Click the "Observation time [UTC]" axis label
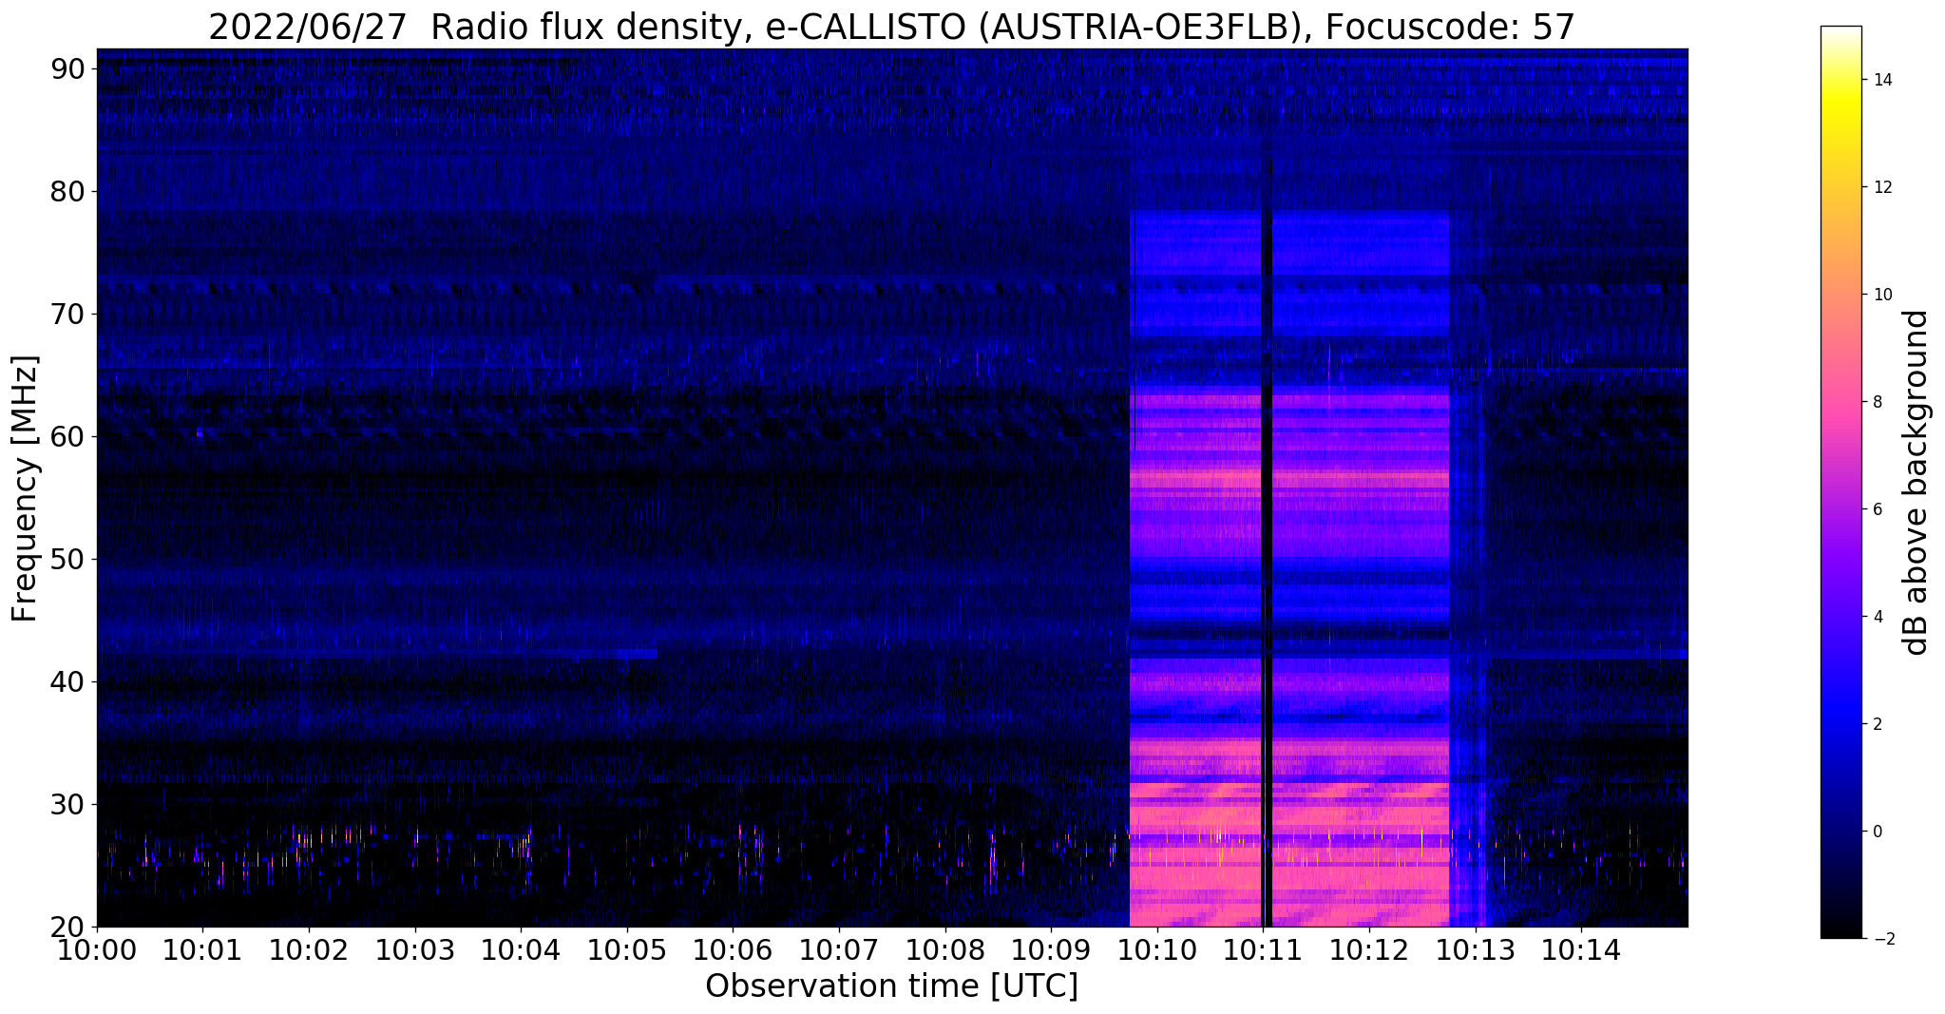1945x1014 pixels. click(x=891, y=985)
